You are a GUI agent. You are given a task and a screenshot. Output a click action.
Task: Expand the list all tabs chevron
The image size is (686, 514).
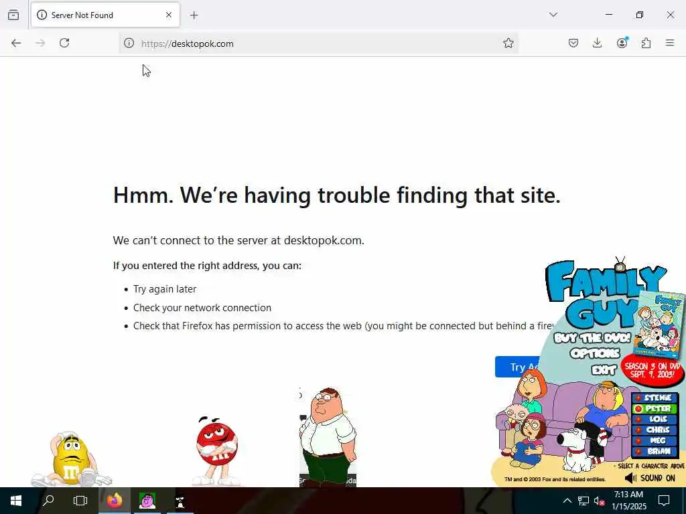point(553,15)
